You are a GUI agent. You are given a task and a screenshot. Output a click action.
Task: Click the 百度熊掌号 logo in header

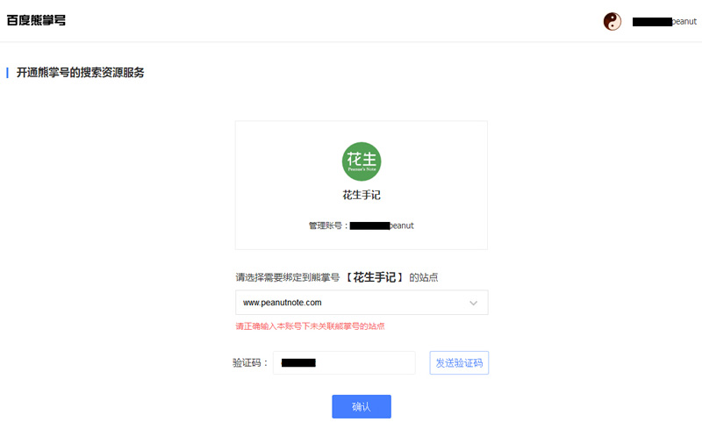click(x=36, y=20)
